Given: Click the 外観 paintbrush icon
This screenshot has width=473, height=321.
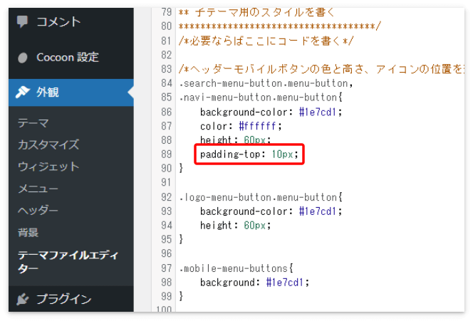Looking at the screenshot, I should [x=23, y=93].
